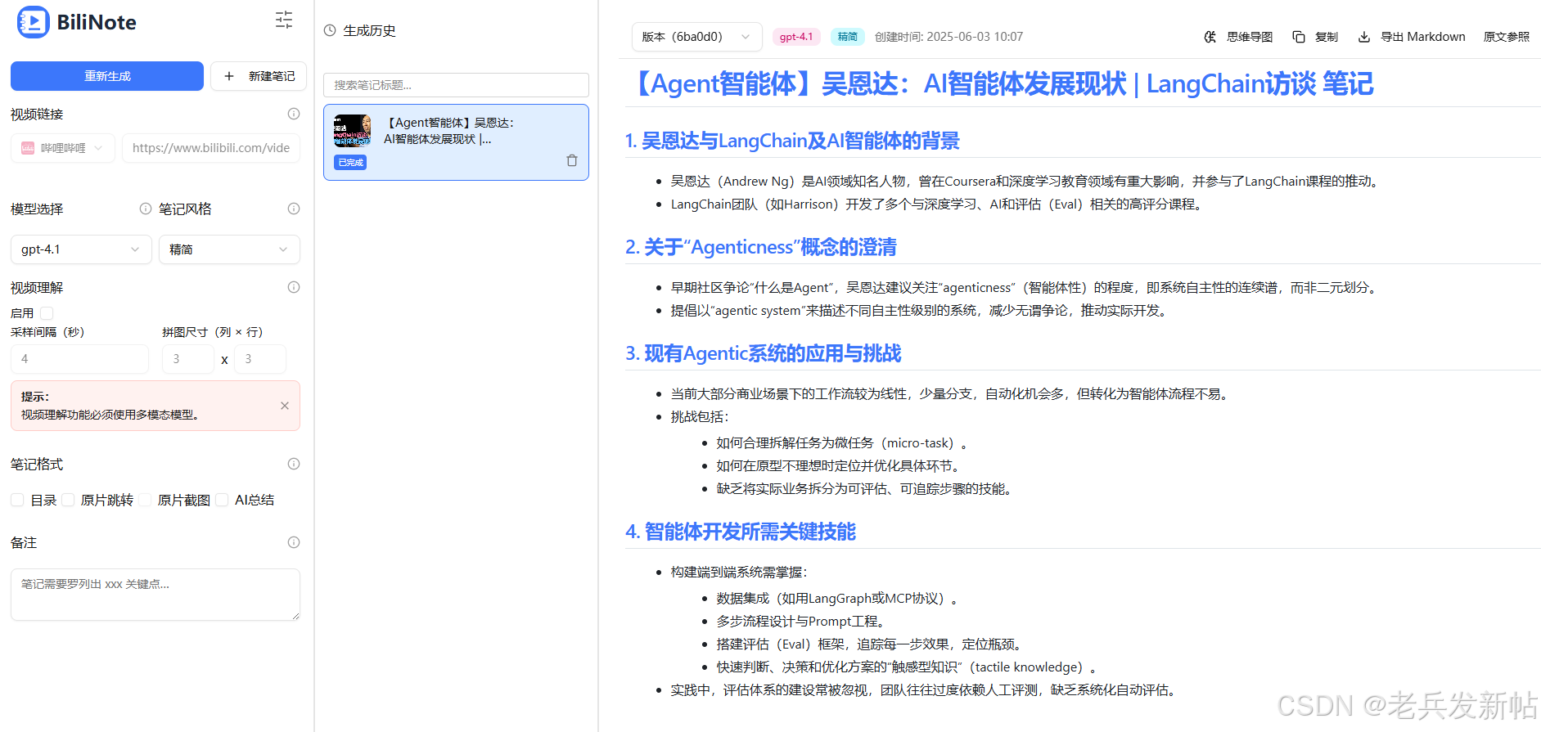Open 原文参照 original text reference
The height and width of the screenshot is (732, 1541).
coord(1507,37)
